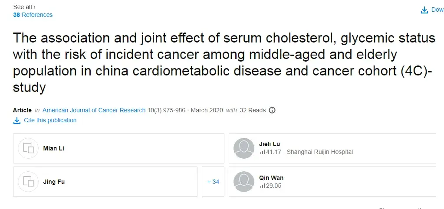Image resolution: width=444 pixels, height=209 pixels.
Task: Expand the See all references chevron
Action: 34,7
